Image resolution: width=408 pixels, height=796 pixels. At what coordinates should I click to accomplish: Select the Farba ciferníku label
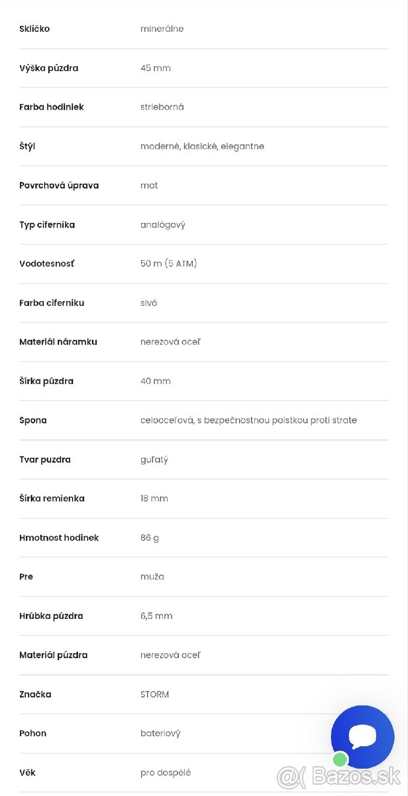pos(52,303)
